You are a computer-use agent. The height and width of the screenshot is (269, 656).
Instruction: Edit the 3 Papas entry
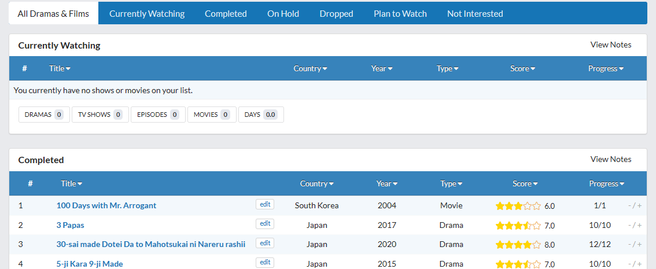[265, 223]
